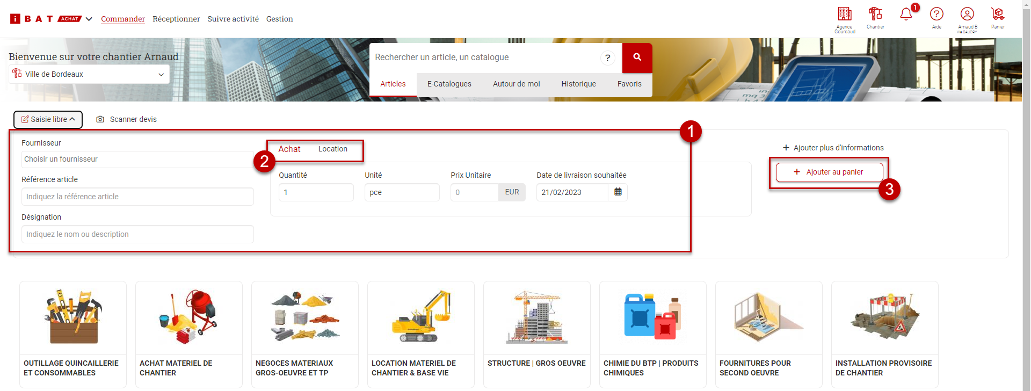This screenshot has height=391, width=1031.
Task: Expand the IBAT Achat module chevron
Action: tap(89, 19)
